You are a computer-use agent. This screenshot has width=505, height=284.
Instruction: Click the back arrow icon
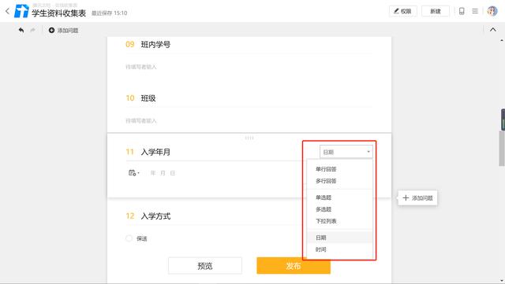7,11
